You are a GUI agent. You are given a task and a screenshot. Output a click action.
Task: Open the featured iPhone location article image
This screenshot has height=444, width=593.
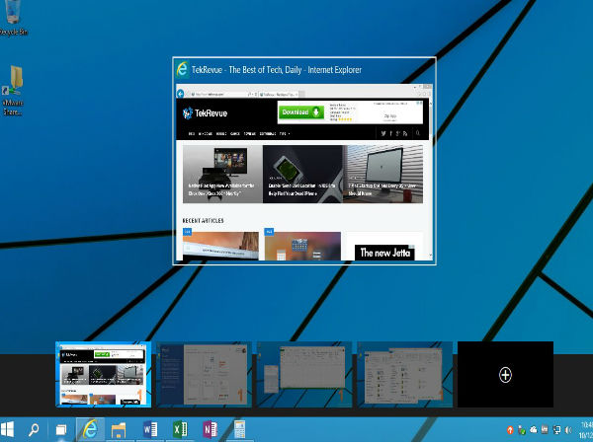pyautogui.click(x=302, y=174)
